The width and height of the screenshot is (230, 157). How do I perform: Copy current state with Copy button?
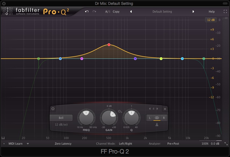point(116,12)
